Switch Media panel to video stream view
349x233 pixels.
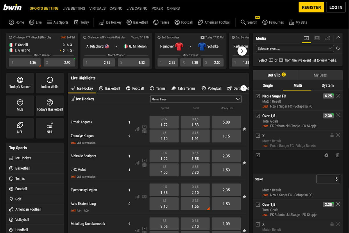[x=306, y=38]
